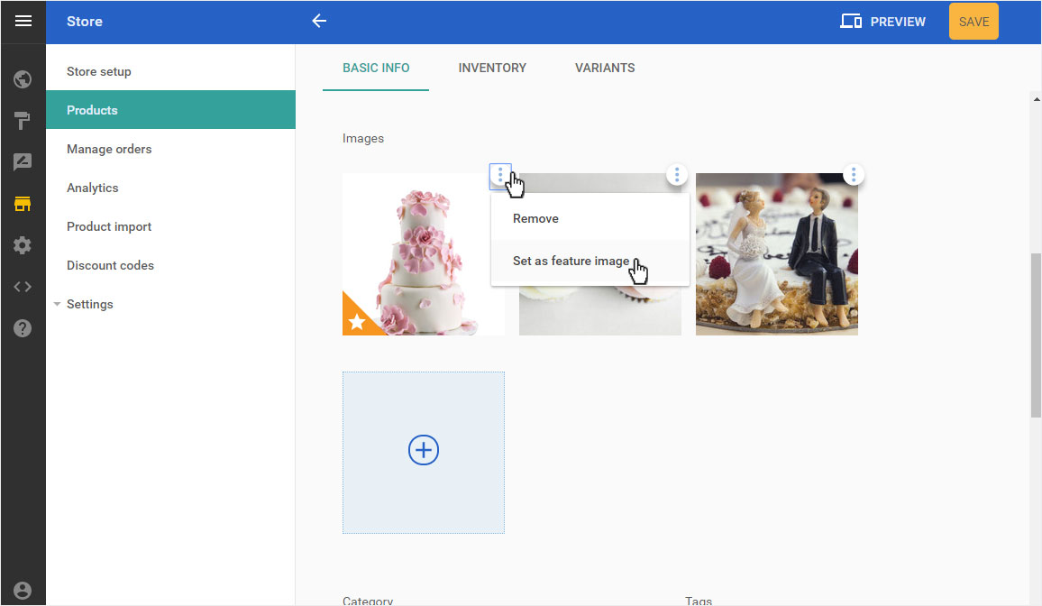Select the pink tiered cake thumbnail
Viewport: 1042px width, 606px height.
point(424,254)
